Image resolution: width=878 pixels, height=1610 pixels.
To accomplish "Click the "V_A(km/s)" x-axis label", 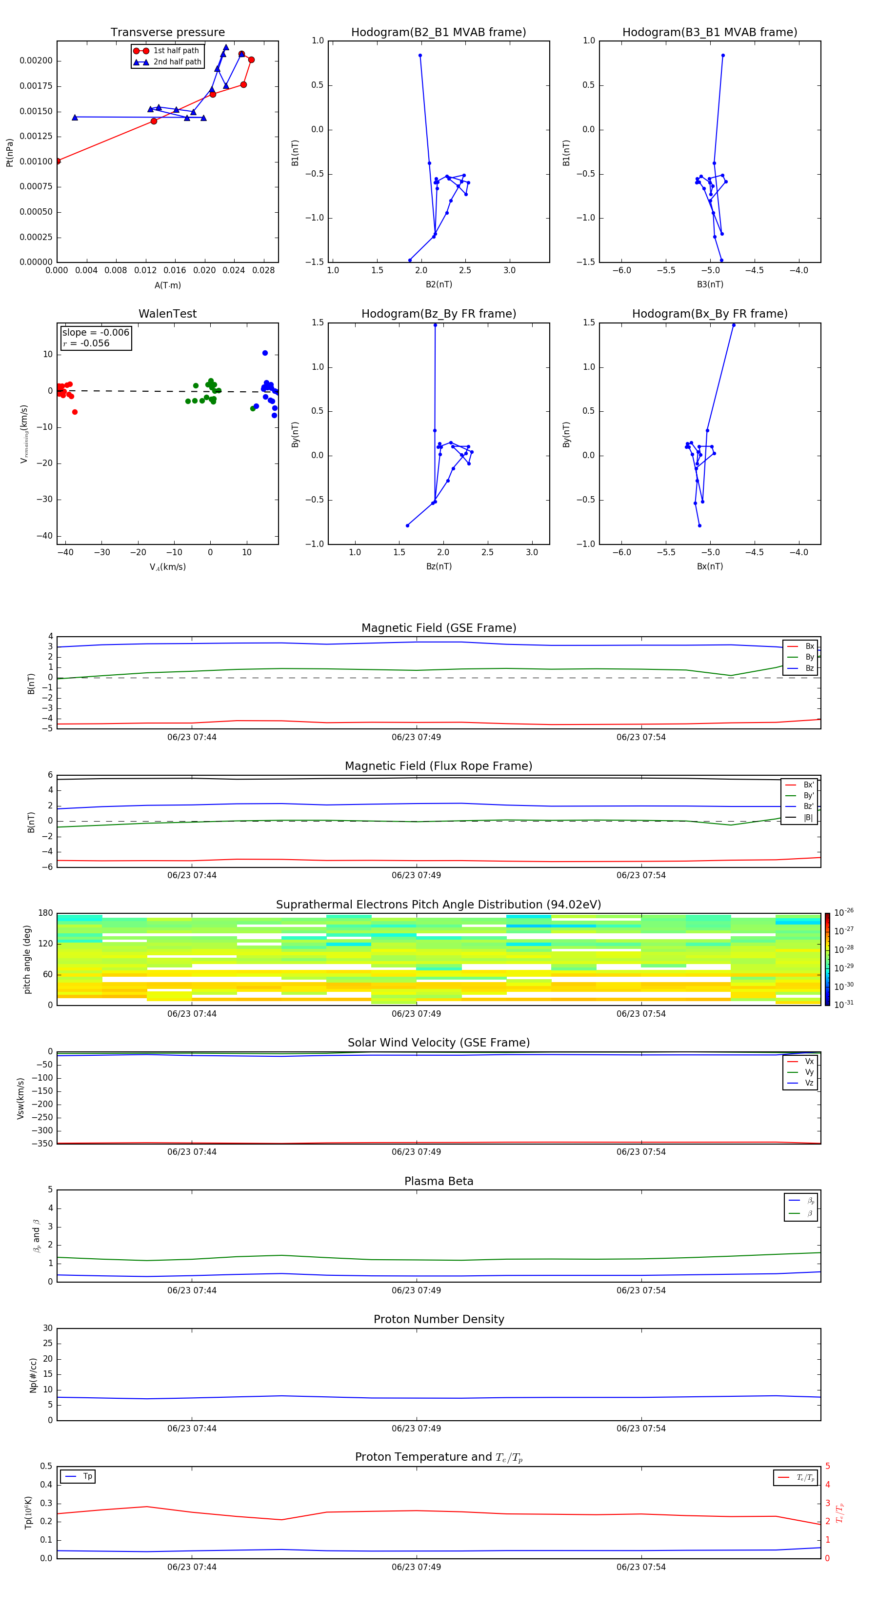I will click(x=167, y=567).
